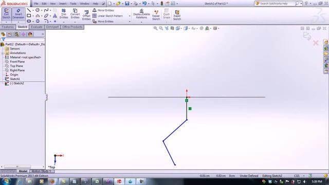Image resolution: width=329 pixels, height=185 pixels.
Task: Select the Ellipse sketch tool
Action: pos(46,16)
